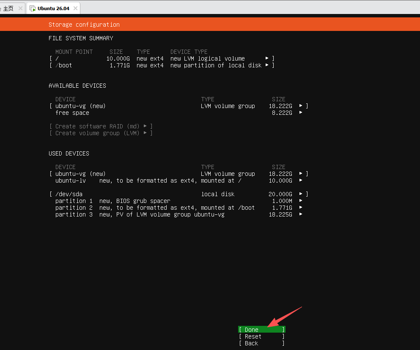420x350 pixels.
Task: Switch to the Ubuntu 26.04 tab
Action: (53, 8)
